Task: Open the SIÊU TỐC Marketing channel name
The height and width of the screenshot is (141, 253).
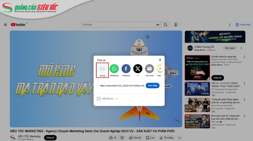Action: coord(29,136)
